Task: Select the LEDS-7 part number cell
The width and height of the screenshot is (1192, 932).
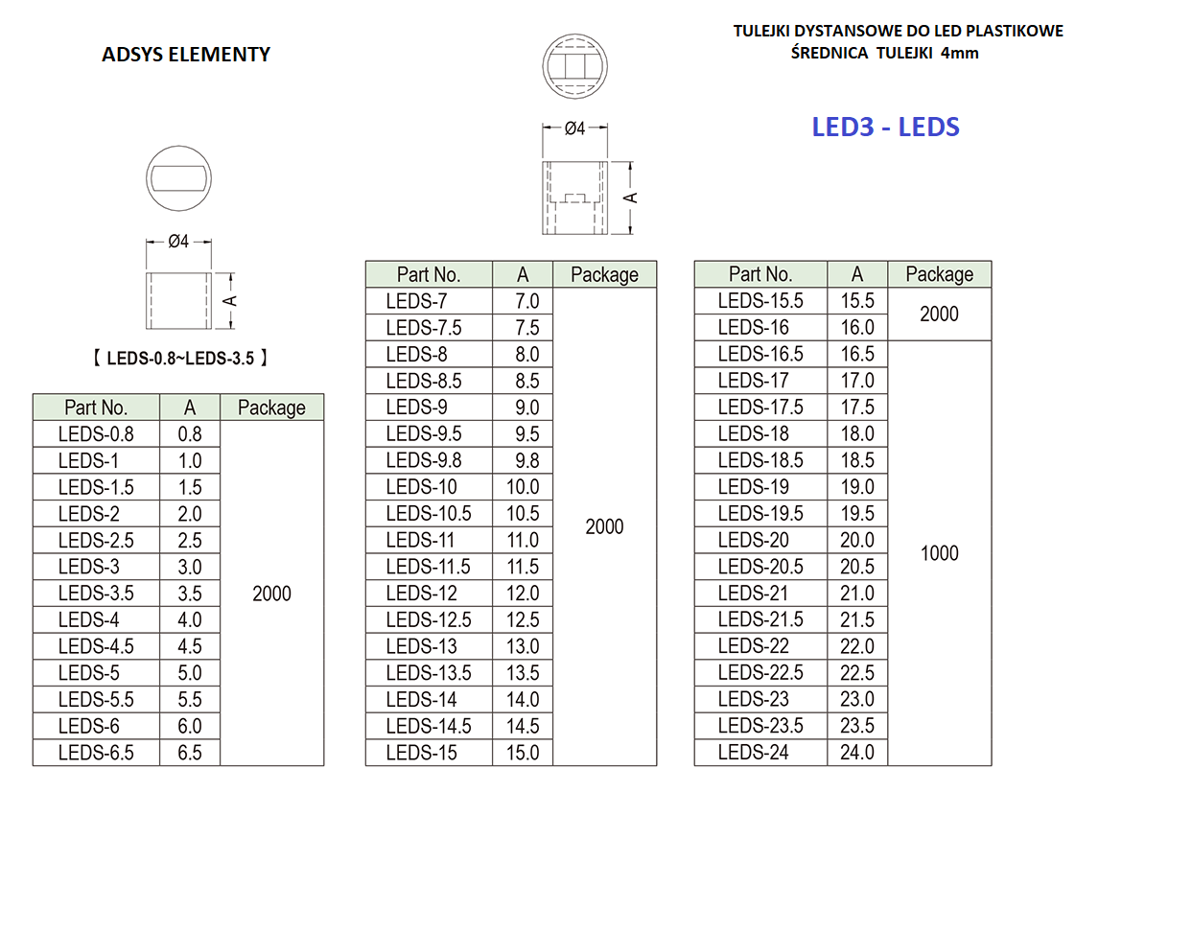Action: point(429,301)
